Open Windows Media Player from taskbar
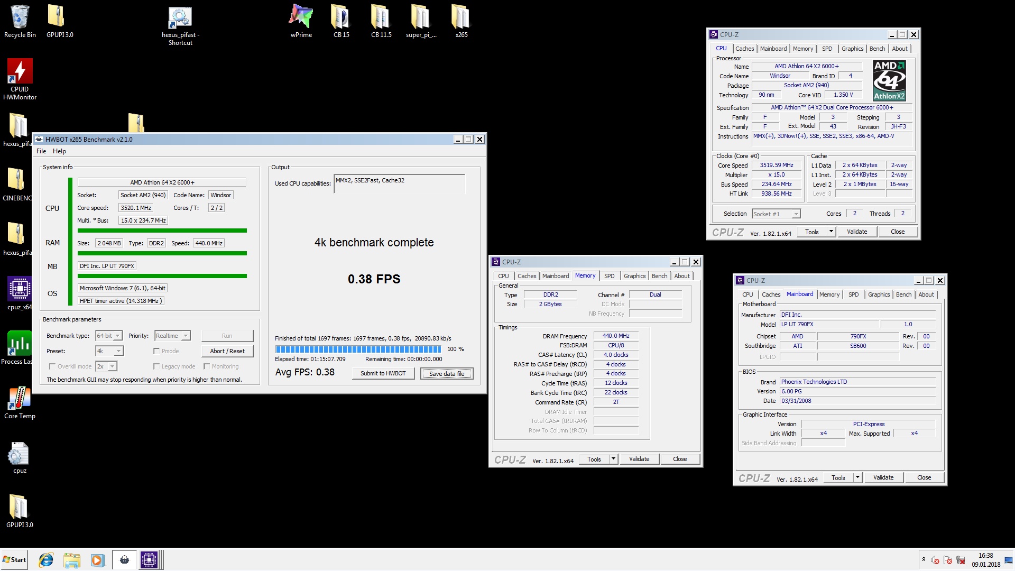Image resolution: width=1015 pixels, height=571 pixels. (x=97, y=560)
